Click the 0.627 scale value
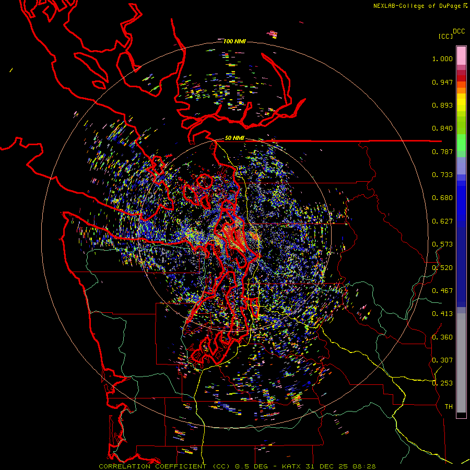This screenshot has height=470, width=470. 442,221
